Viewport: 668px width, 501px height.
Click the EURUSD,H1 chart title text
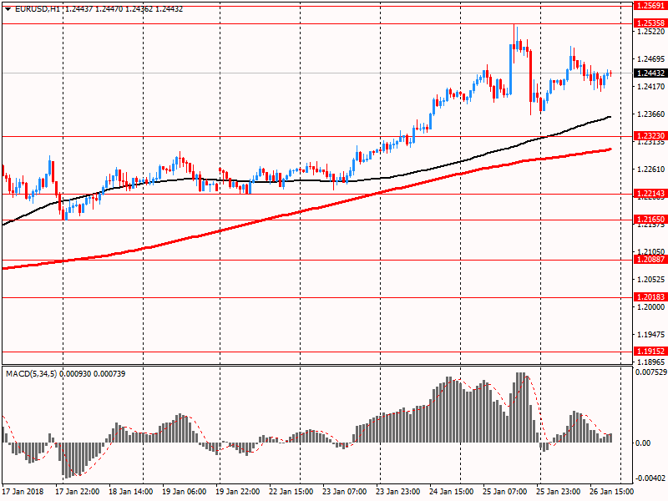pos(38,9)
